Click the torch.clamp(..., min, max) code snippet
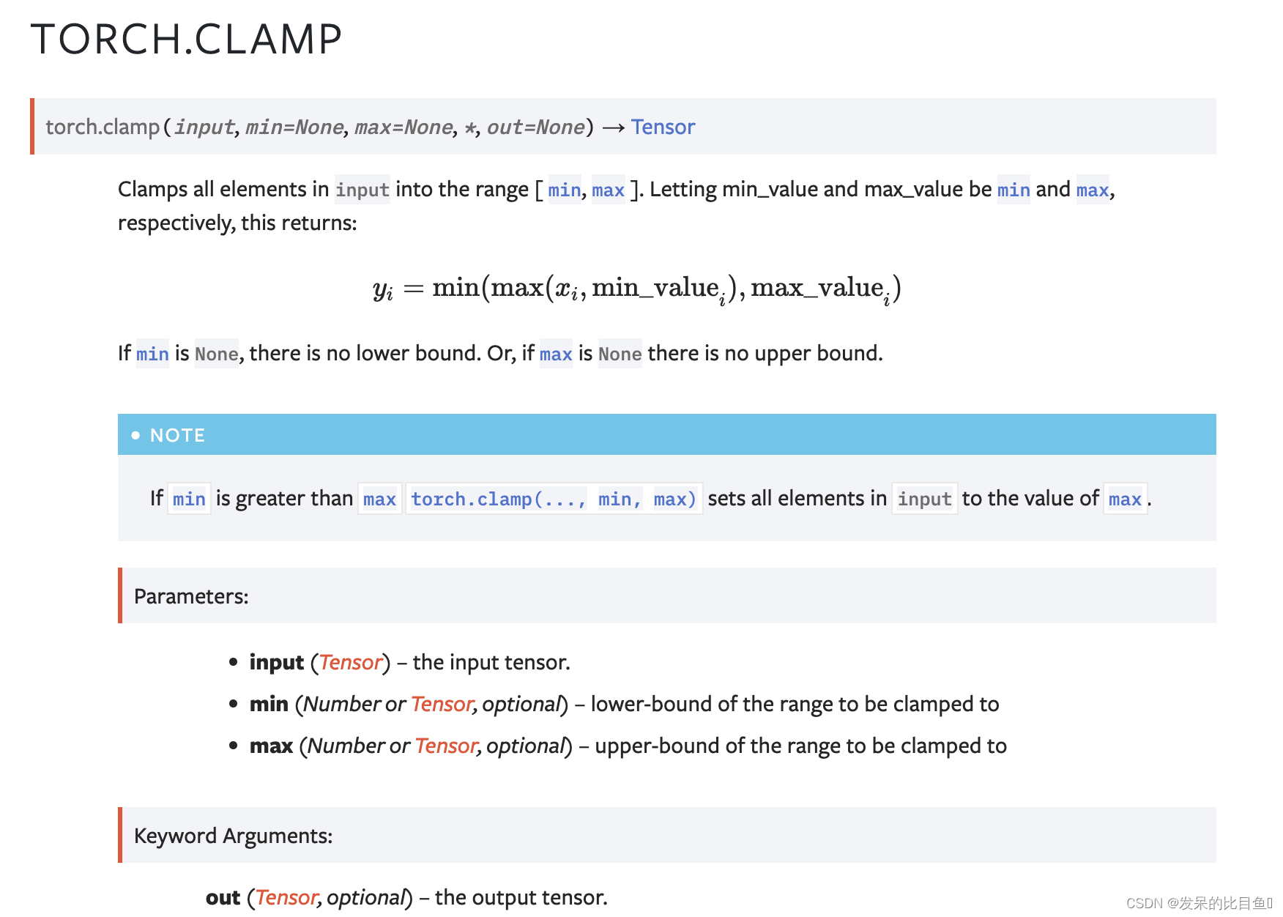This screenshot has height=917, width=1283. coord(554,499)
